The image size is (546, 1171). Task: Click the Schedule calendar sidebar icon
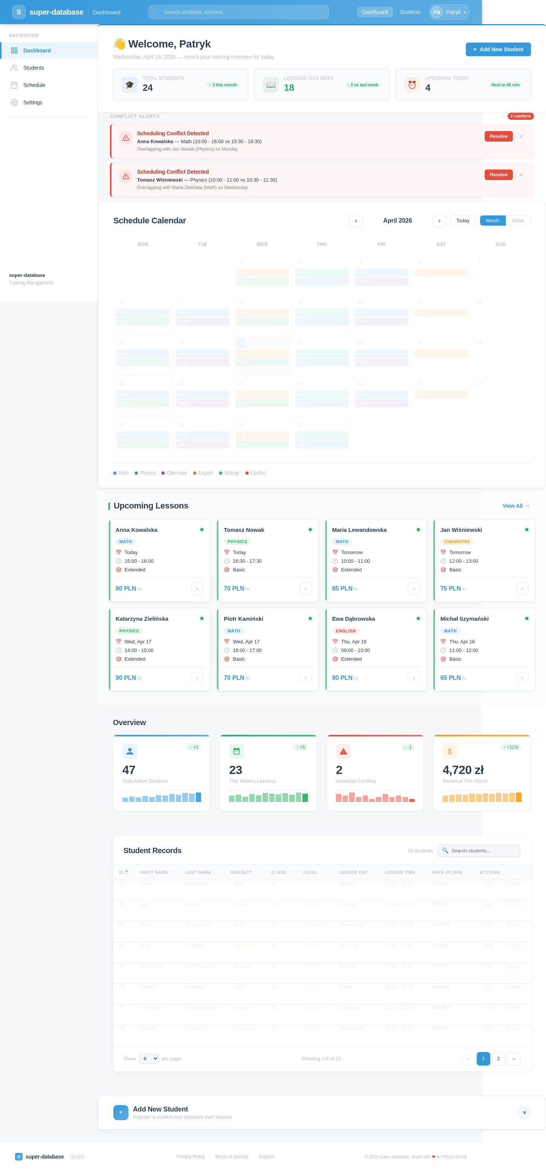[14, 85]
